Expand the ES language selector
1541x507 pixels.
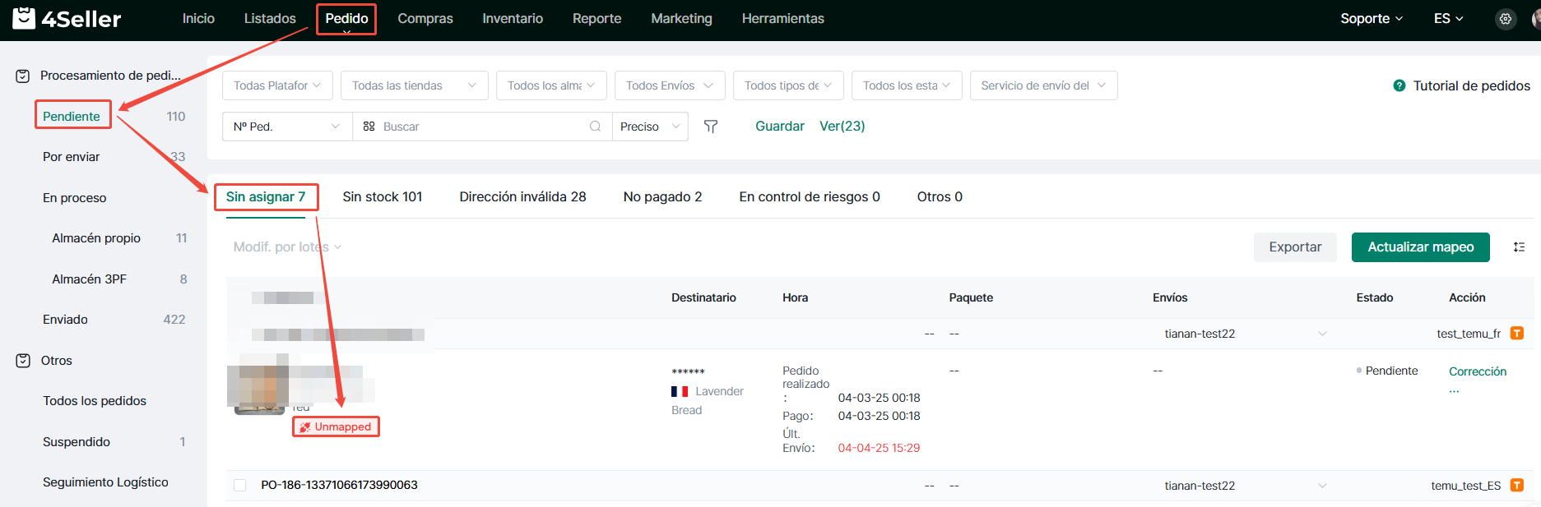click(1448, 19)
